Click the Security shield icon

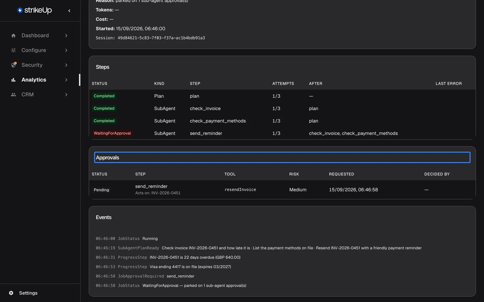point(14,65)
